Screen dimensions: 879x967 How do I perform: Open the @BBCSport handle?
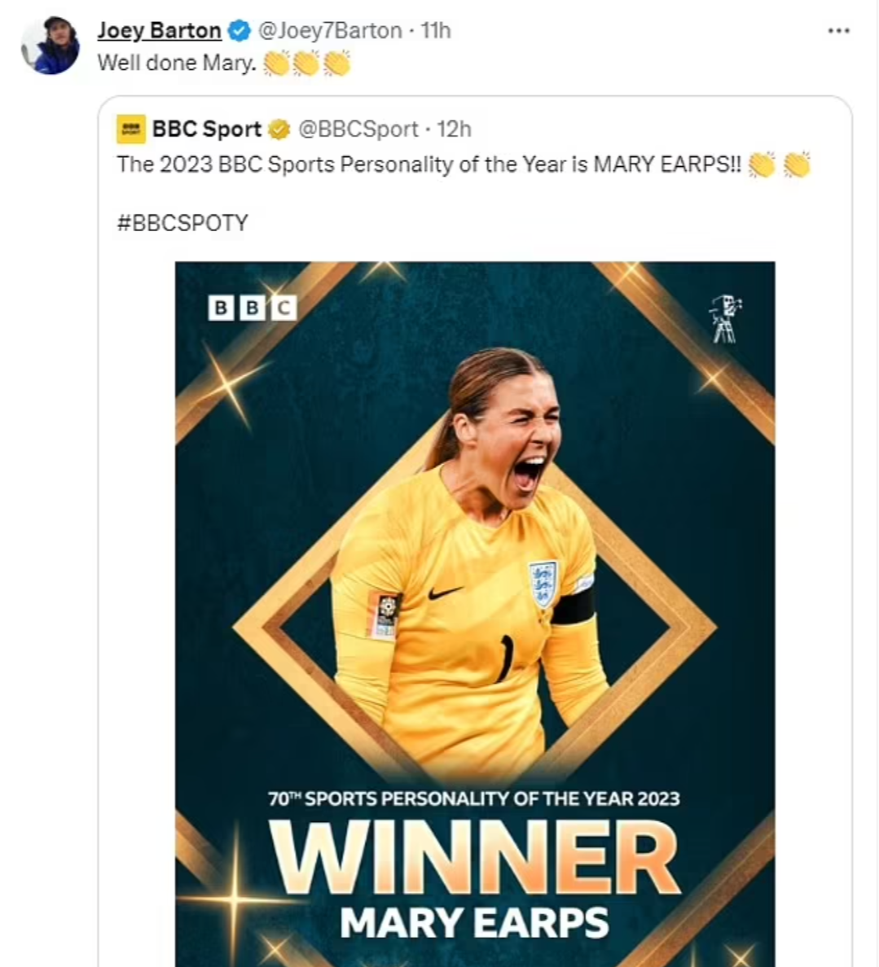(358, 129)
